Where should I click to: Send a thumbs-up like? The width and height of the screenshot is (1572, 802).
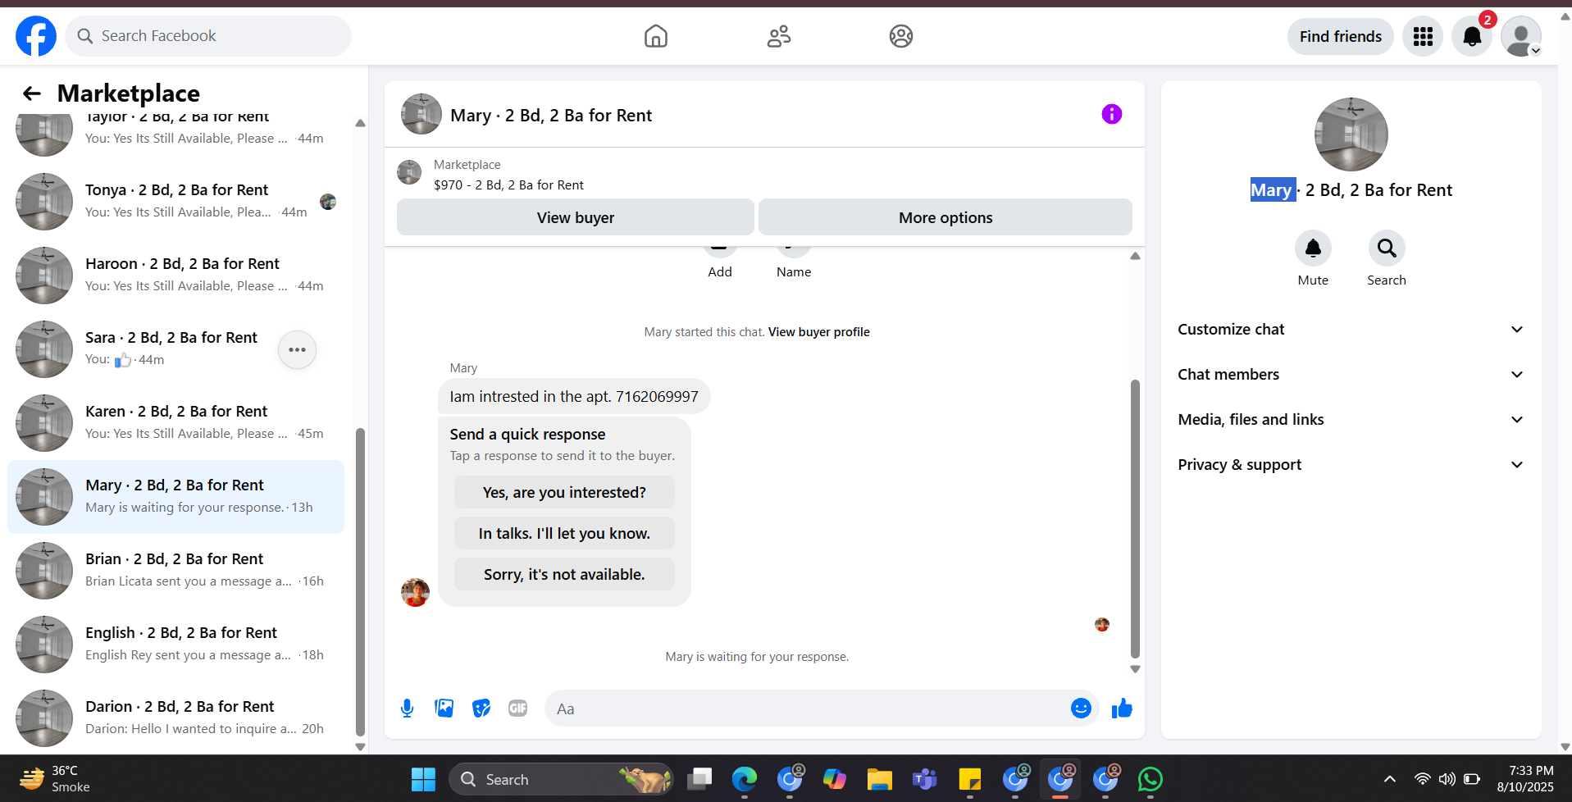click(x=1122, y=708)
